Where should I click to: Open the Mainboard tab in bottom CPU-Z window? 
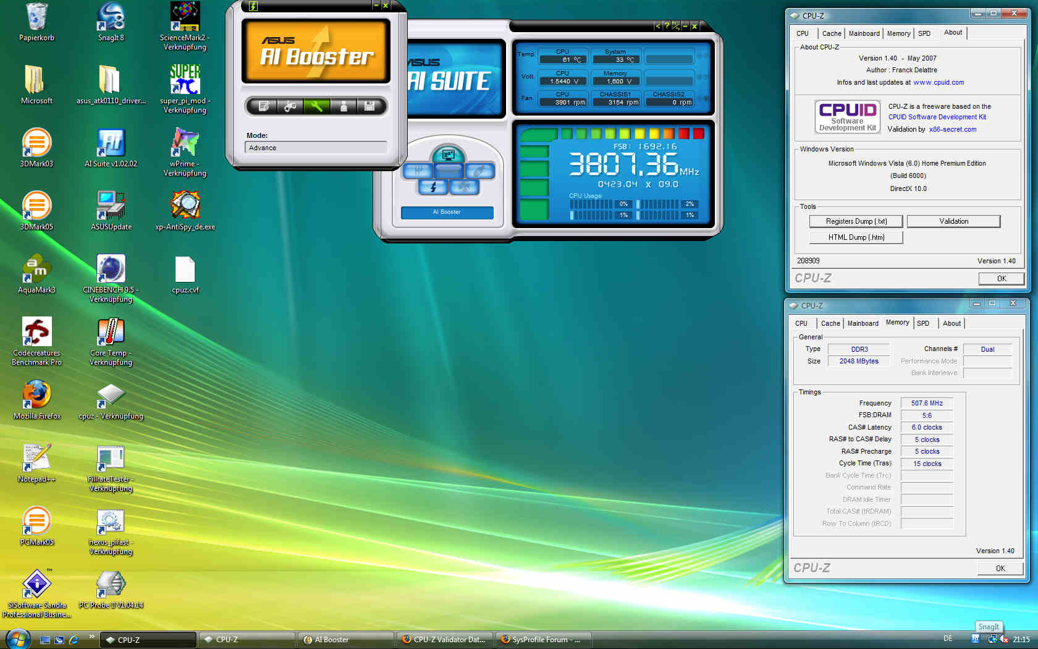click(x=863, y=323)
